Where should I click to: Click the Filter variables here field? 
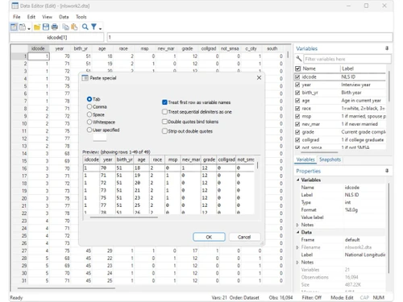tap(347, 59)
